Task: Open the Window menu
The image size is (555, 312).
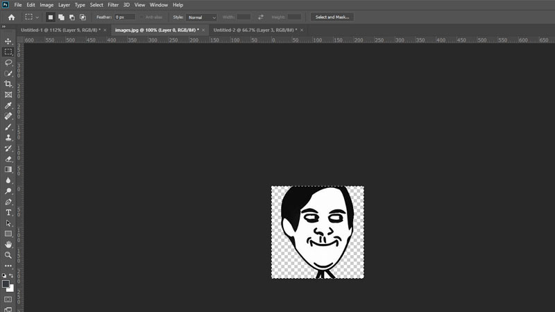Action: 159,5
